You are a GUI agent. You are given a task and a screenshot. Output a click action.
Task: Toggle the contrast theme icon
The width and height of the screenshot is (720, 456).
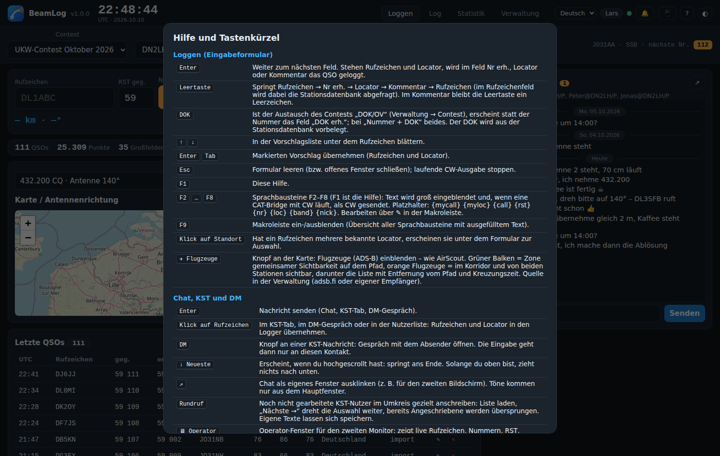coord(705,13)
